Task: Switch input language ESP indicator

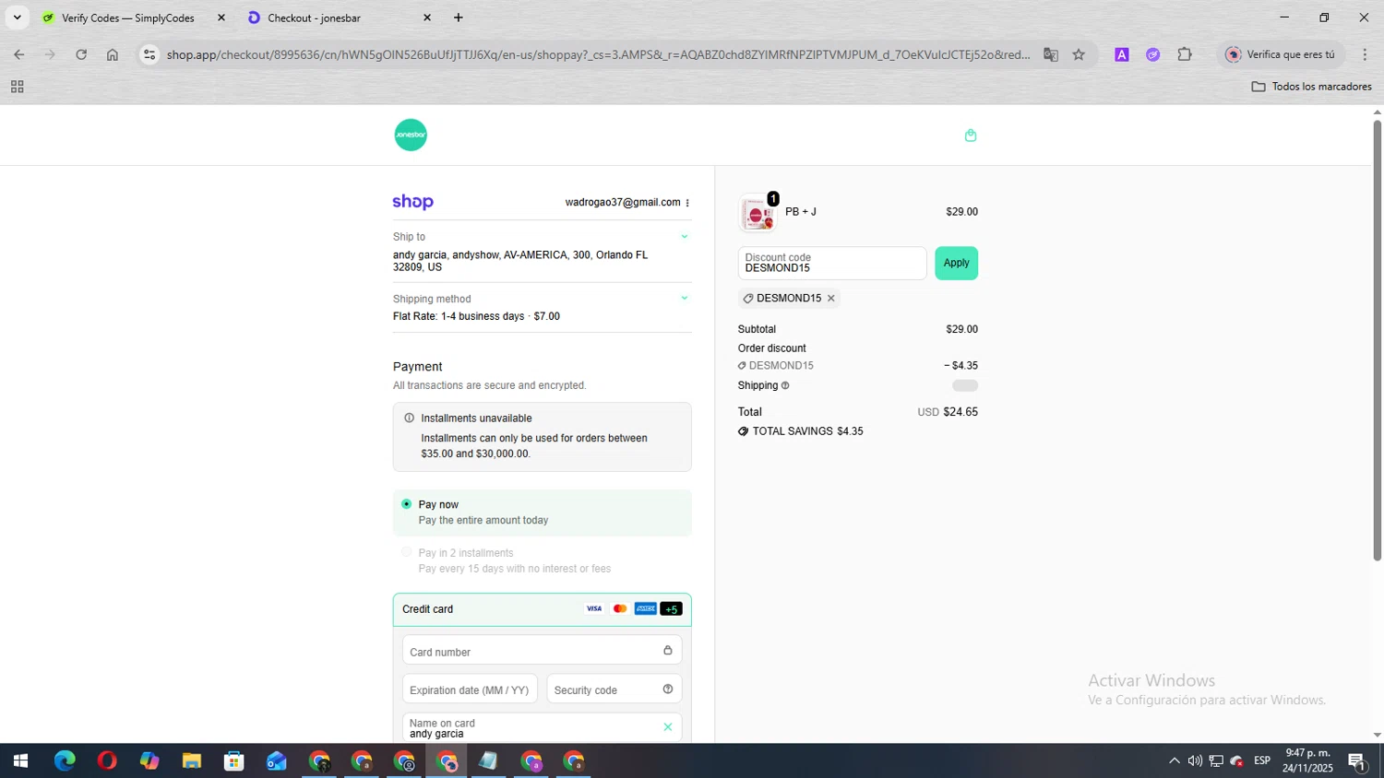Action: [x=1262, y=761]
